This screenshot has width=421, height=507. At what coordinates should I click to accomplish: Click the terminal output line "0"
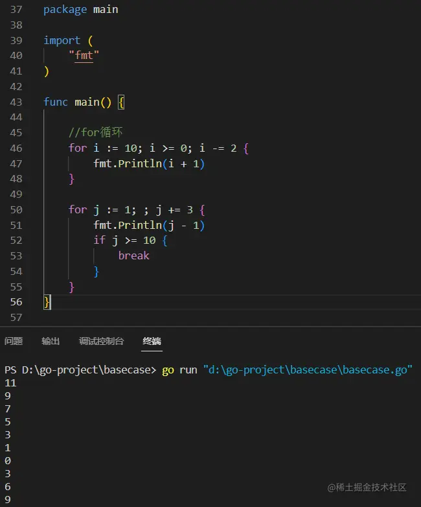point(8,461)
